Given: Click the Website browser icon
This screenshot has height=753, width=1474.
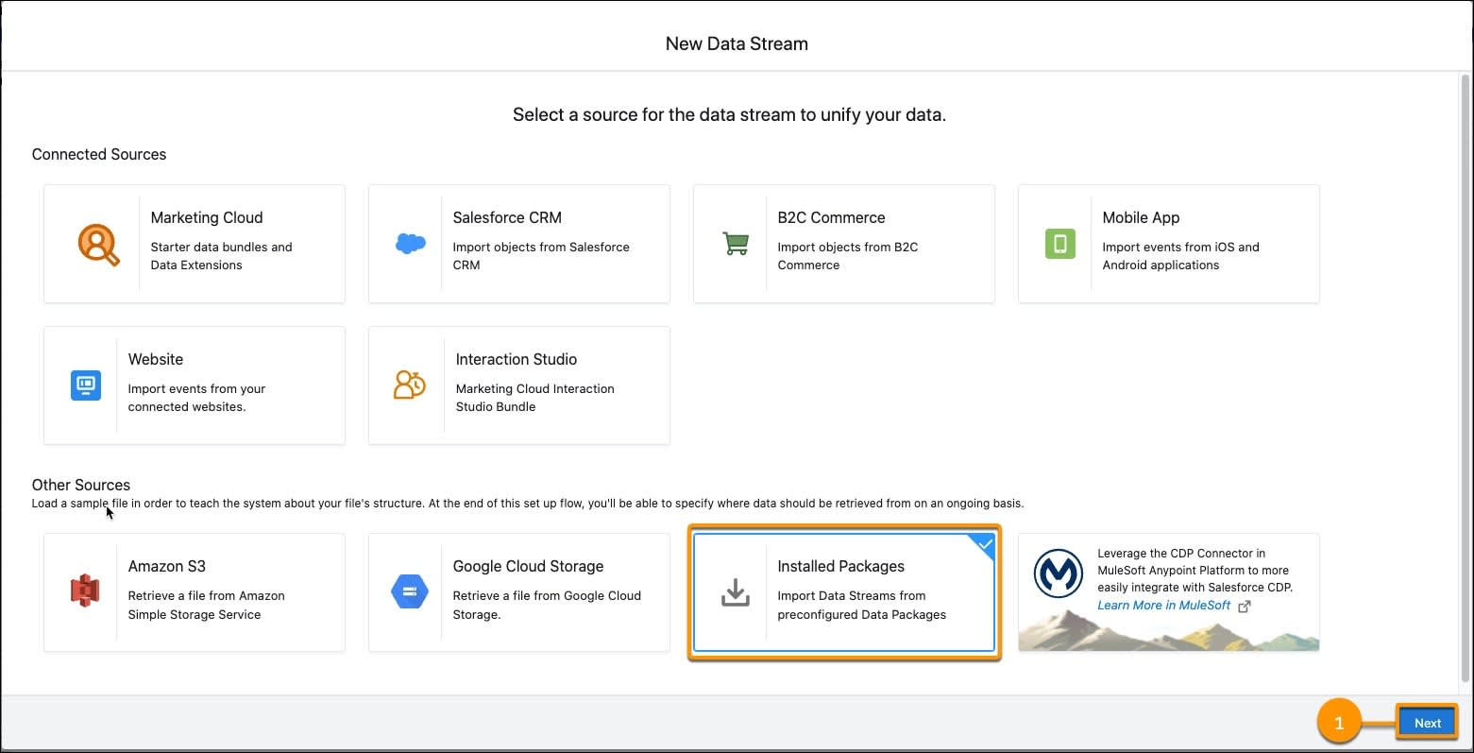Looking at the screenshot, I should point(86,385).
